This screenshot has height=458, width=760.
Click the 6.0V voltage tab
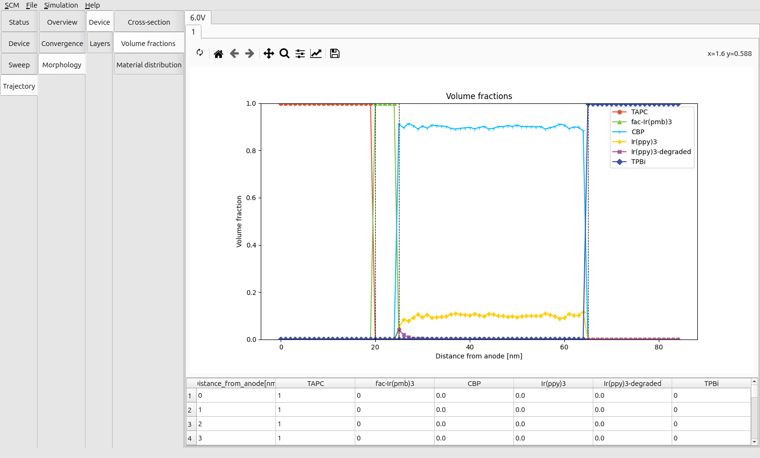198,18
